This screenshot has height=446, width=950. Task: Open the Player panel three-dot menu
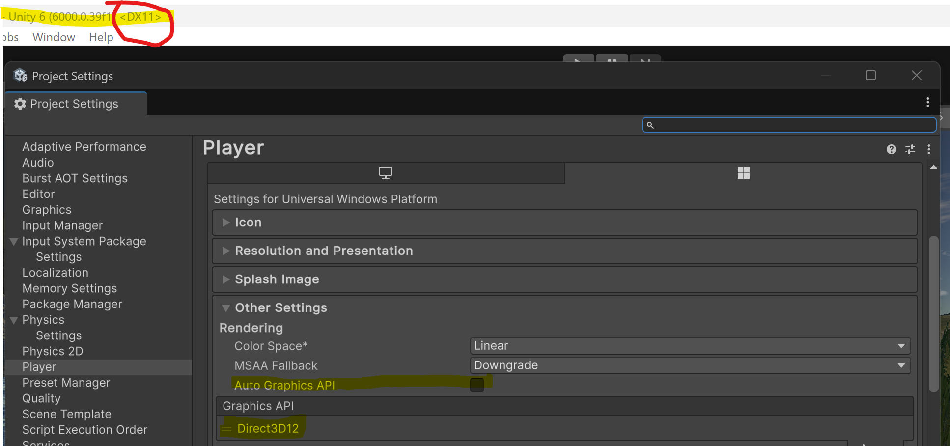(x=928, y=149)
